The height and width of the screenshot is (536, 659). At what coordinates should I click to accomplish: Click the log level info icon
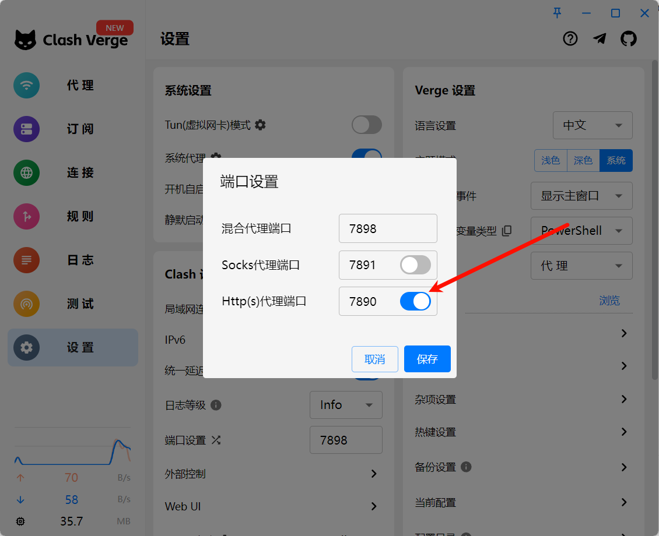coord(216,404)
